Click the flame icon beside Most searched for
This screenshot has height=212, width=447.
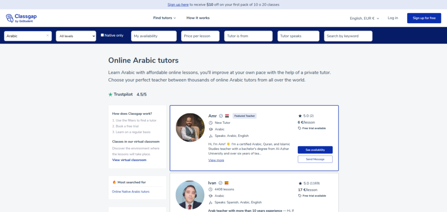point(114,182)
